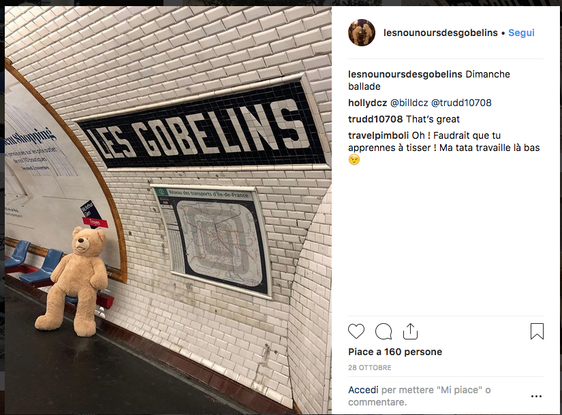The height and width of the screenshot is (415, 562).
Task: Follow the account via Segui
Action: 521,33
